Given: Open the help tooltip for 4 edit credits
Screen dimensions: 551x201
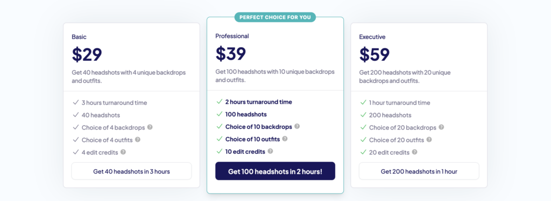Looking at the screenshot, I should [123, 152].
